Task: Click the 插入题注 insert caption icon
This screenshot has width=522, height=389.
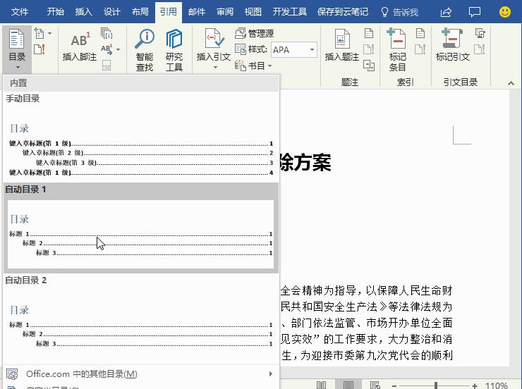Action: (342, 39)
